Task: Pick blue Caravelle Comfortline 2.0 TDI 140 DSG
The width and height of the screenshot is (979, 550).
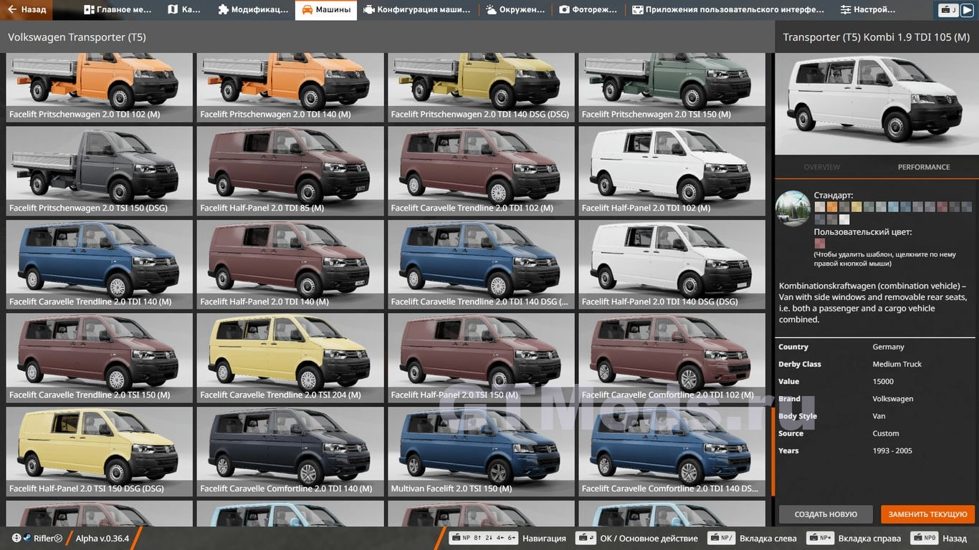Action: click(672, 451)
